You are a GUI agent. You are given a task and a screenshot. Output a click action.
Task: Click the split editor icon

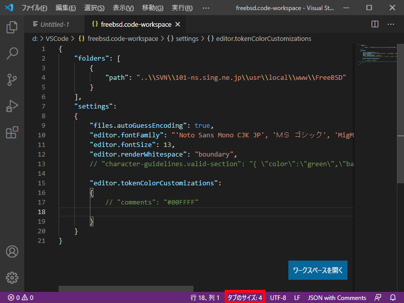coord(375,24)
